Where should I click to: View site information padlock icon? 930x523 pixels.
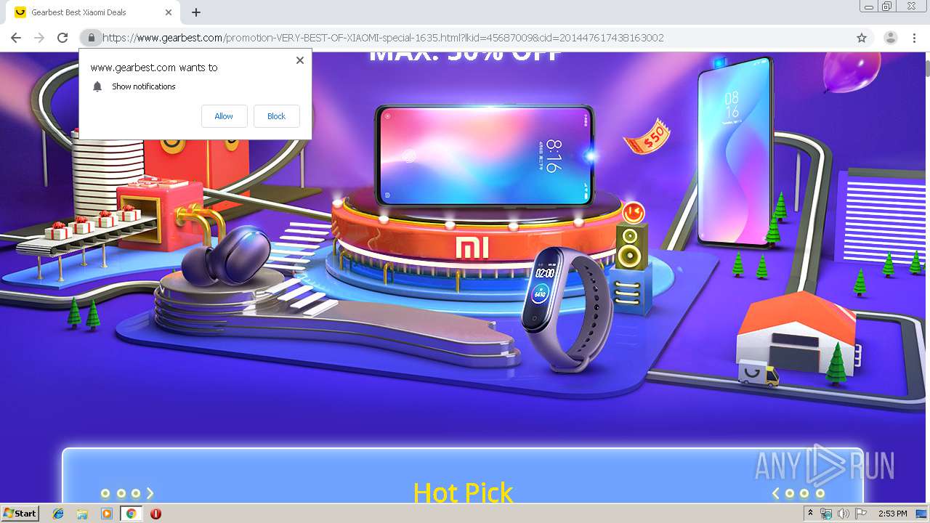pyautogui.click(x=90, y=38)
